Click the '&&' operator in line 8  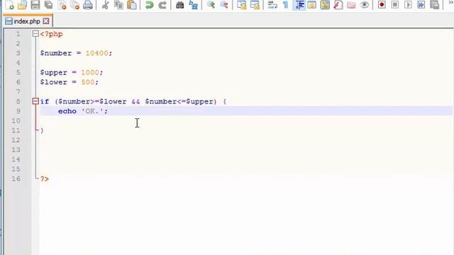[135, 101]
